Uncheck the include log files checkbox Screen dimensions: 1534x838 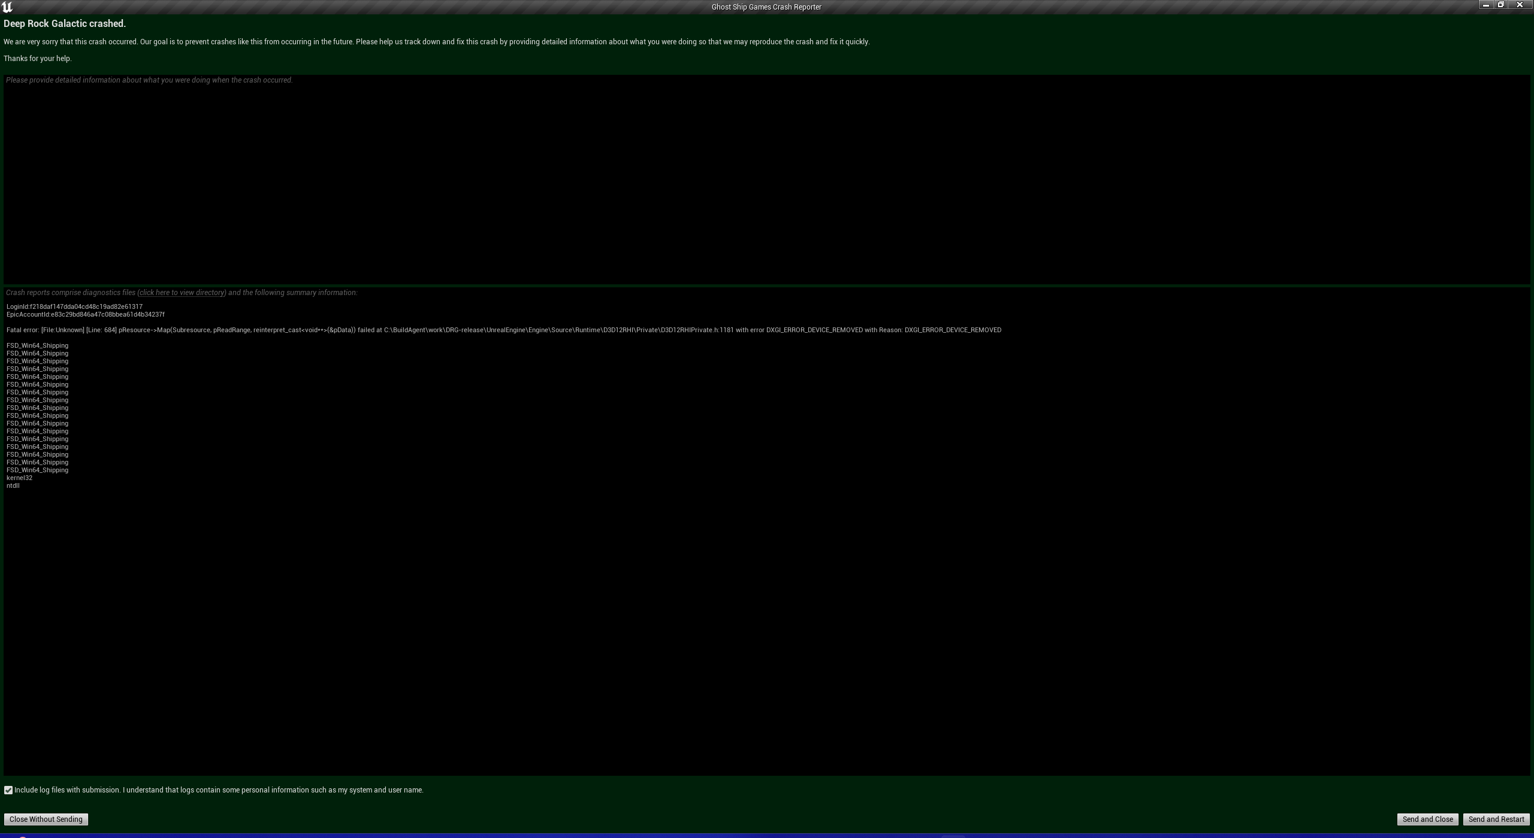[8, 790]
